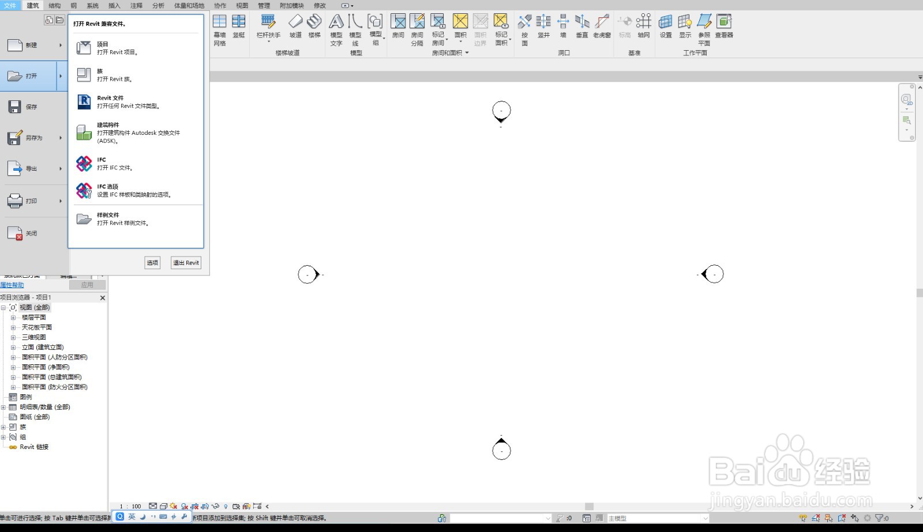The width and height of the screenshot is (923, 532).
Task: Open the 视图 ribbon tab
Action: pos(242,5)
